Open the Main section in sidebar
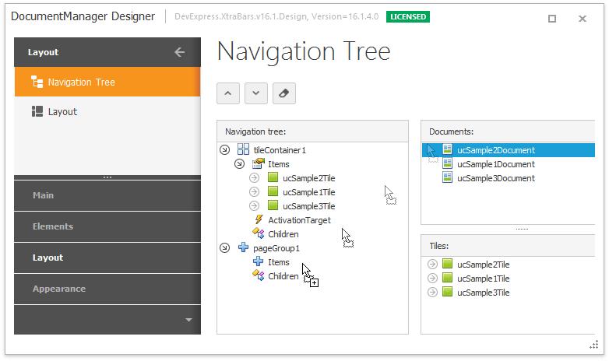This screenshot has width=609, height=361. pyautogui.click(x=107, y=195)
